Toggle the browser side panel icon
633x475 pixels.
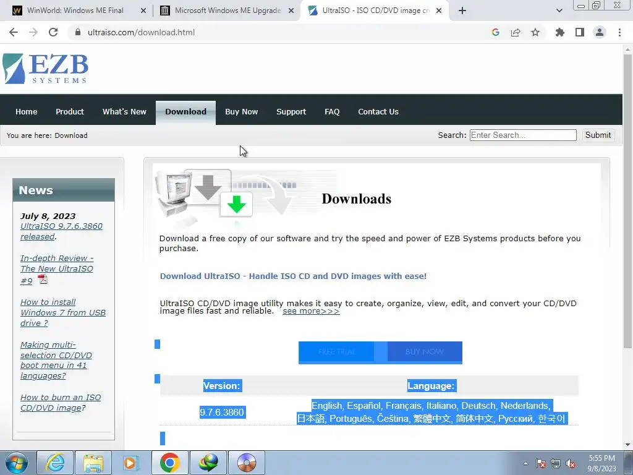(580, 32)
